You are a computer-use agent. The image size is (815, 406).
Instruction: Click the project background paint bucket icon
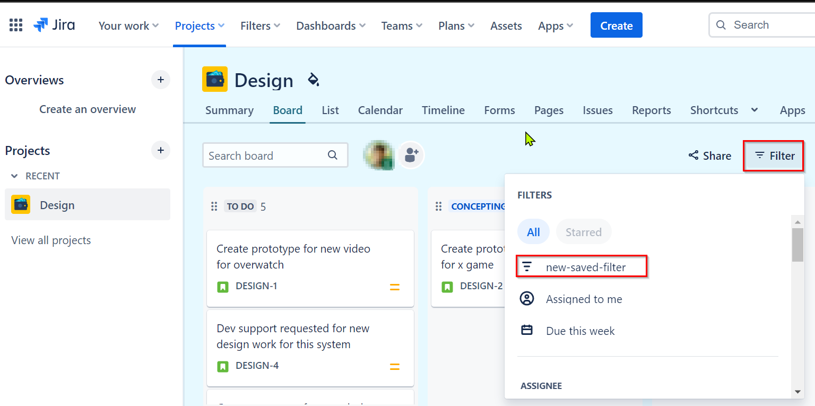(x=314, y=80)
